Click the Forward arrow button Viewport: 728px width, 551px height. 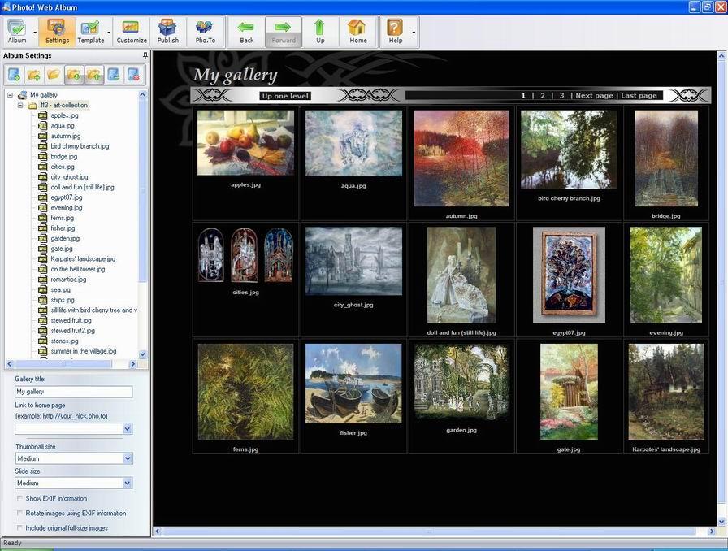pyautogui.click(x=284, y=32)
